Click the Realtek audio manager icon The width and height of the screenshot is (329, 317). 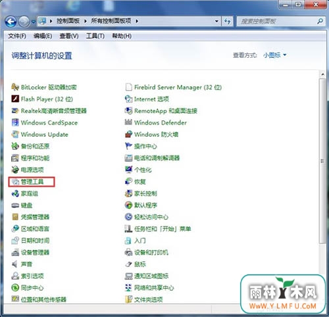tap(15, 111)
